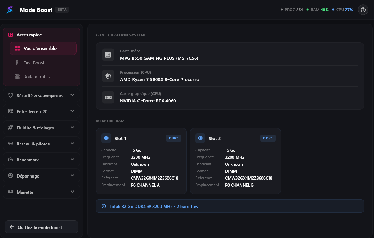Click the Processeur CPU chip icon

tap(108, 76)
